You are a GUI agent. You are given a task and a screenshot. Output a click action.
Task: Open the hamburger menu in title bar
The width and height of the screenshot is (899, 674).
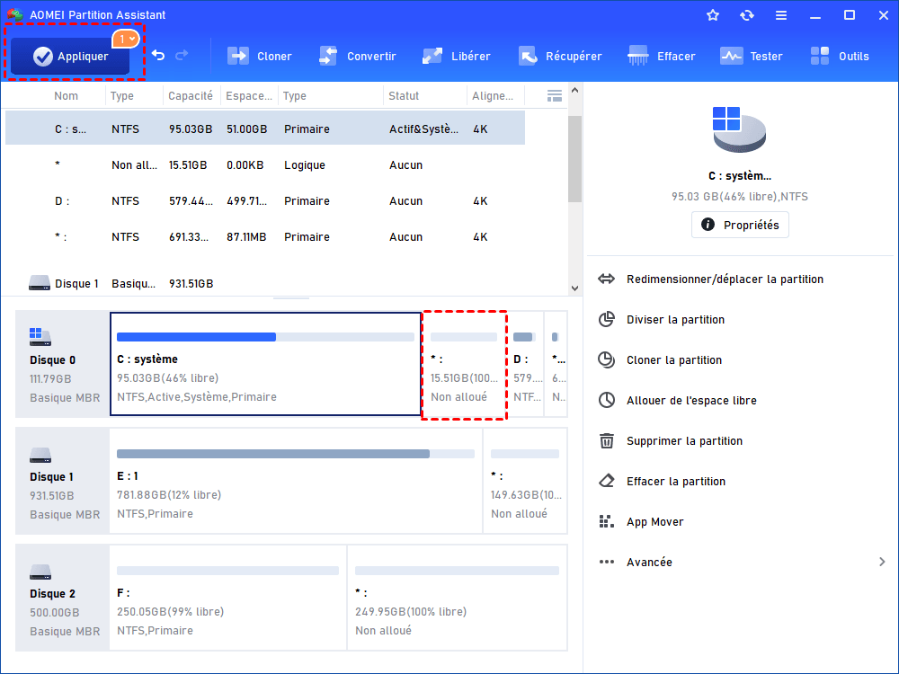click(x=781, y=15)
